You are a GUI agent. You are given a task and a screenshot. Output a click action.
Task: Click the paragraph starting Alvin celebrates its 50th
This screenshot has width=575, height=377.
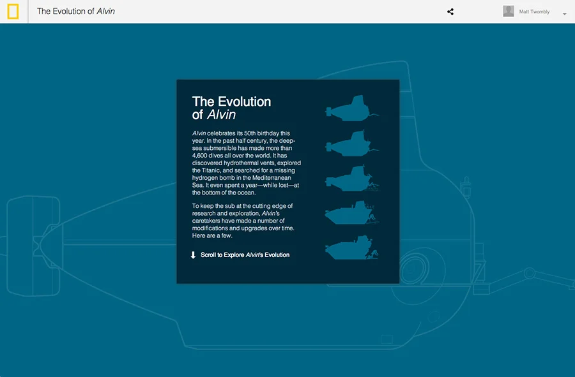247,163
